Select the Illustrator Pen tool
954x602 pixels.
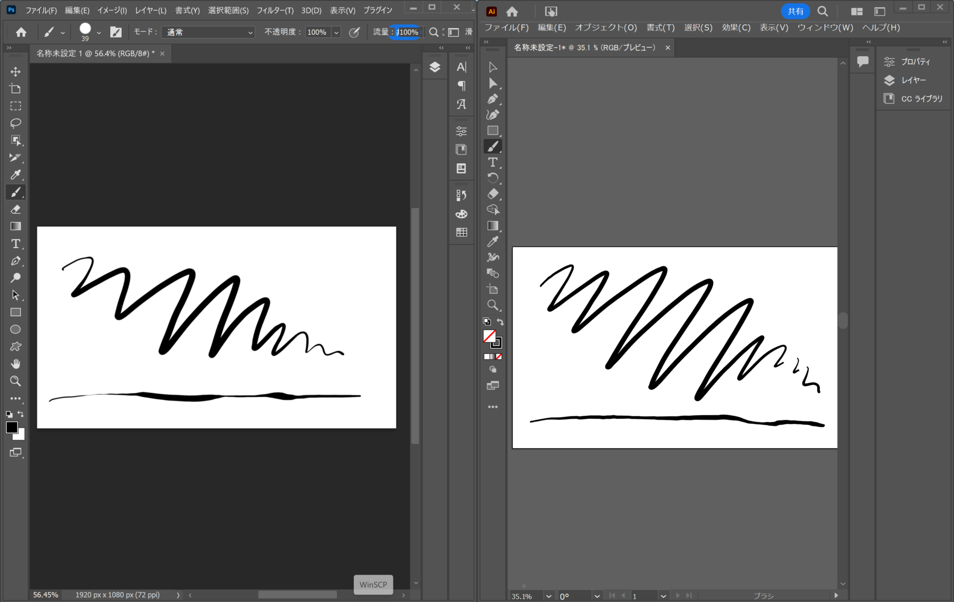point(492,99)
